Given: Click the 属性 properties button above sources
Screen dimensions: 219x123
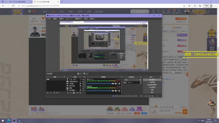Looking at the screenshot, I should pos(79,74).
